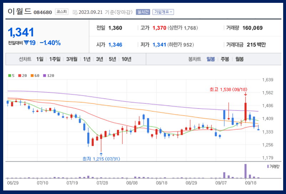The width and height of the screenshot is (286, 194).
Task: Click the 07/28 date axis label
Action: (102, 183)
